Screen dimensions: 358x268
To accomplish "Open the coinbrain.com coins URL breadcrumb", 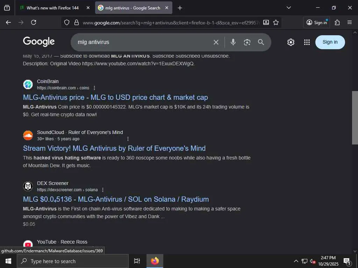I will pos(63,88).
